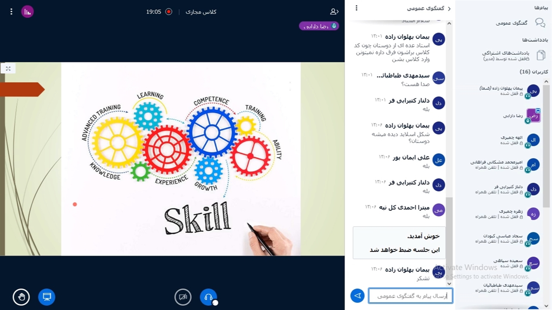
Task: Open the share screen presentation button
Action: 47,297
